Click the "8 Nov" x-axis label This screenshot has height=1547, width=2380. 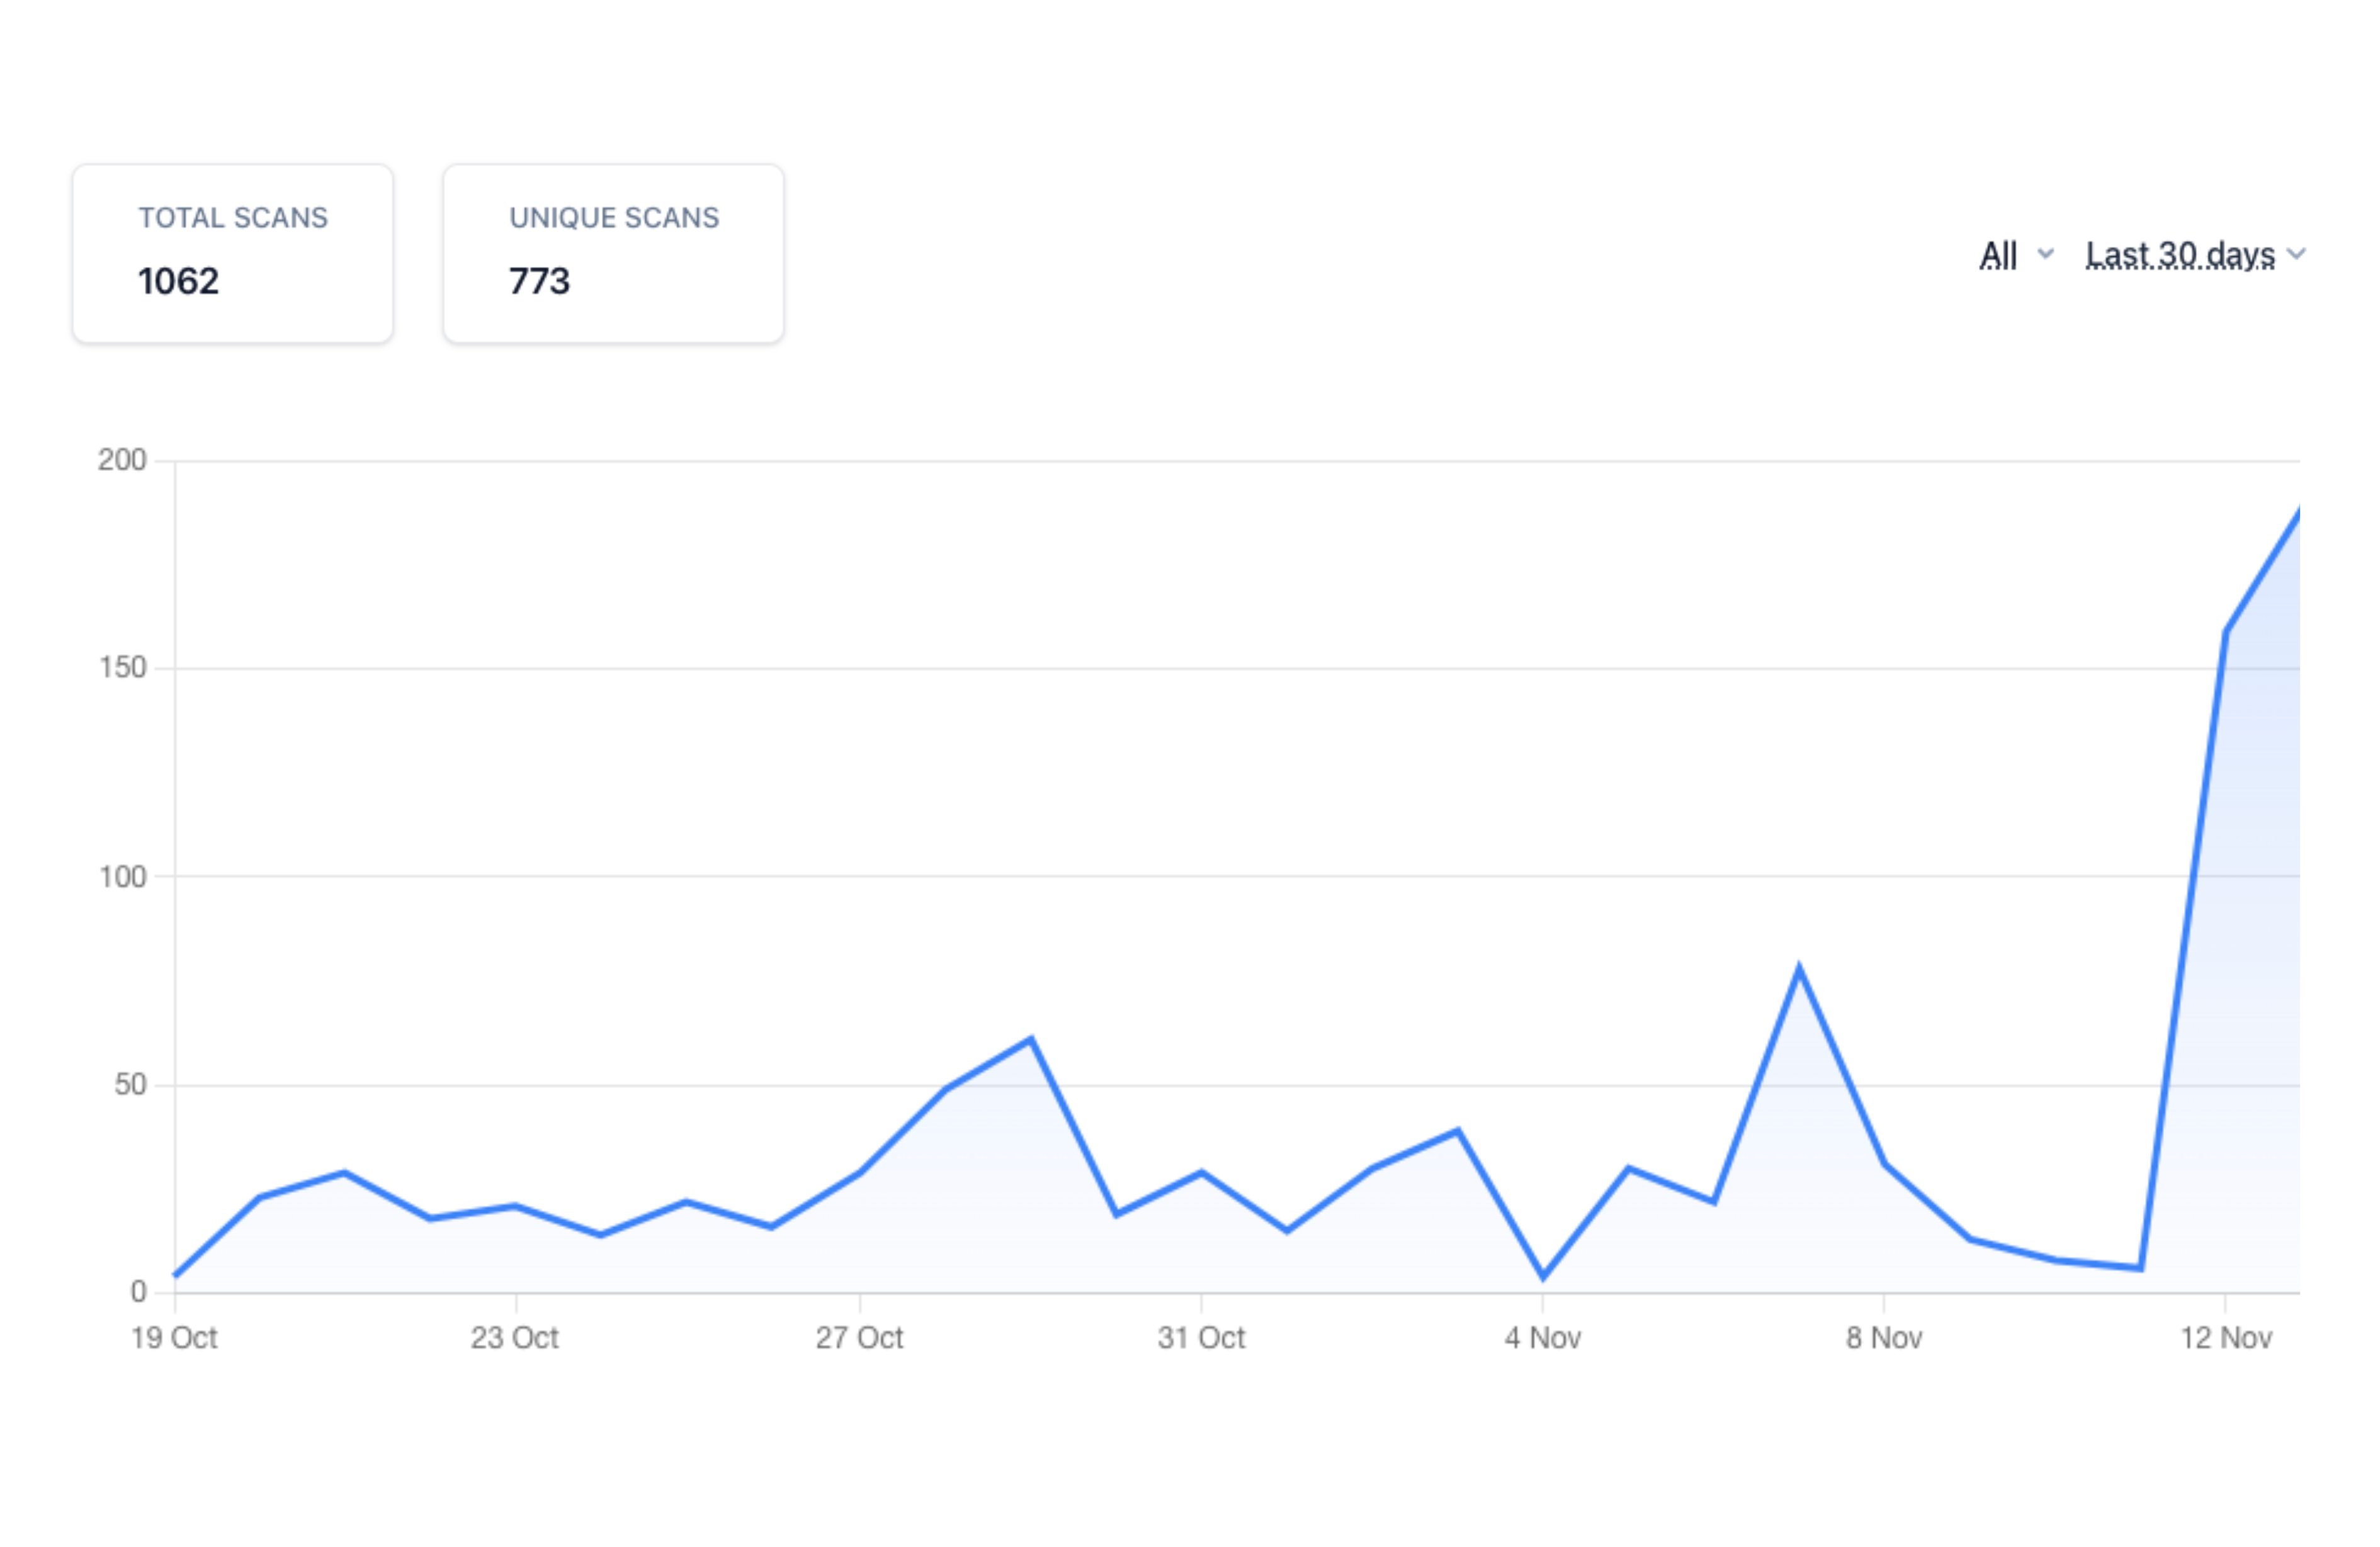1884,1338
